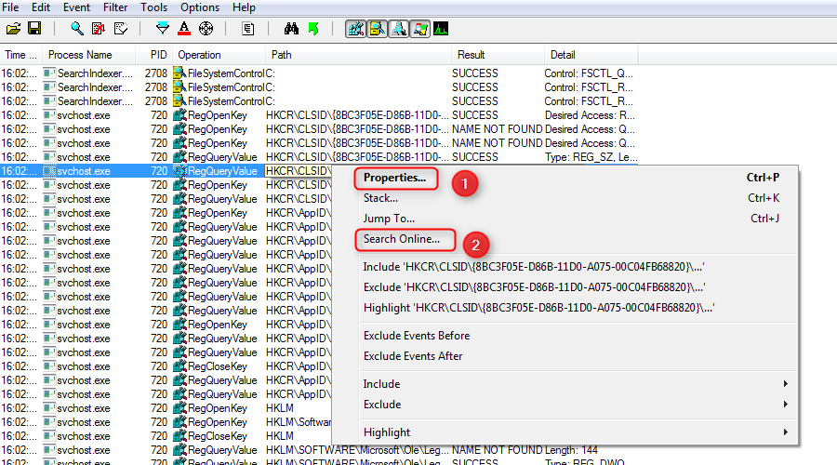Select the RegCloseKey HKLM row
This screenshot has width=837, height=465.
pyautogui.click(x=166, y=436)
